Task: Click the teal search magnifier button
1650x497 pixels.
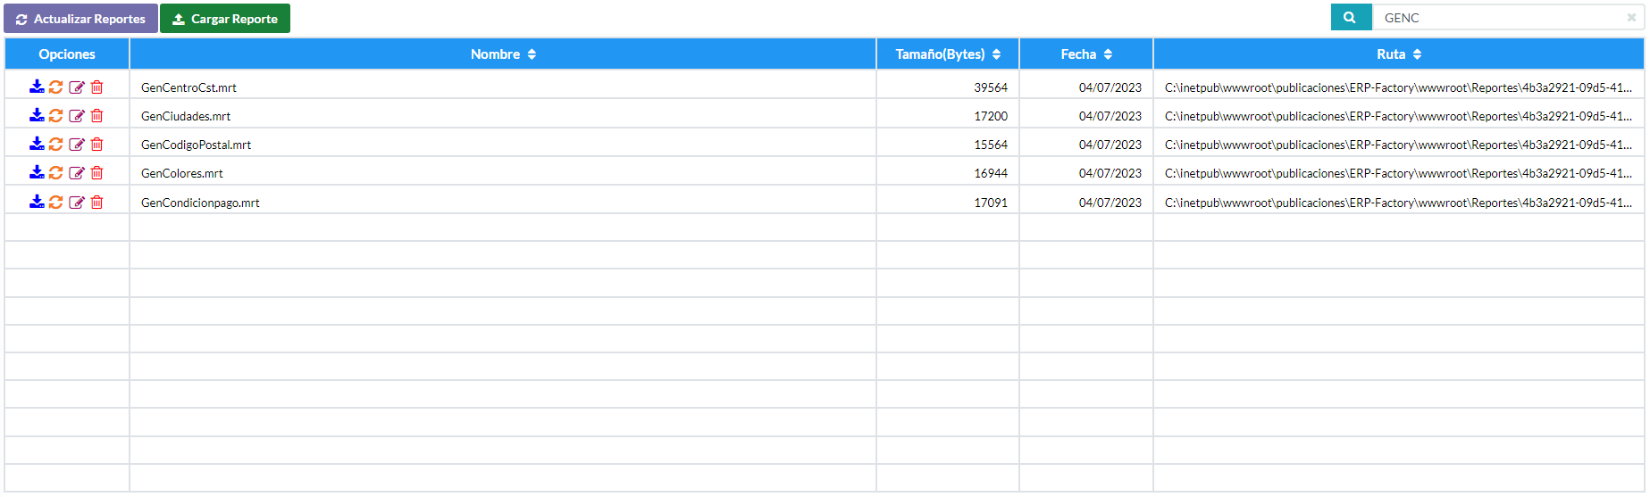Action: (x=1351, y=17)
